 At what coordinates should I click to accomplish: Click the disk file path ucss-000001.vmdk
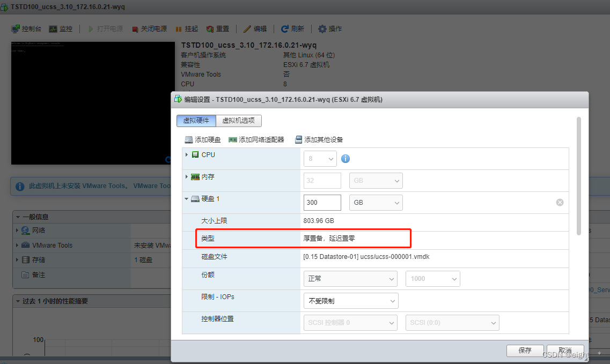click(366, 257)
